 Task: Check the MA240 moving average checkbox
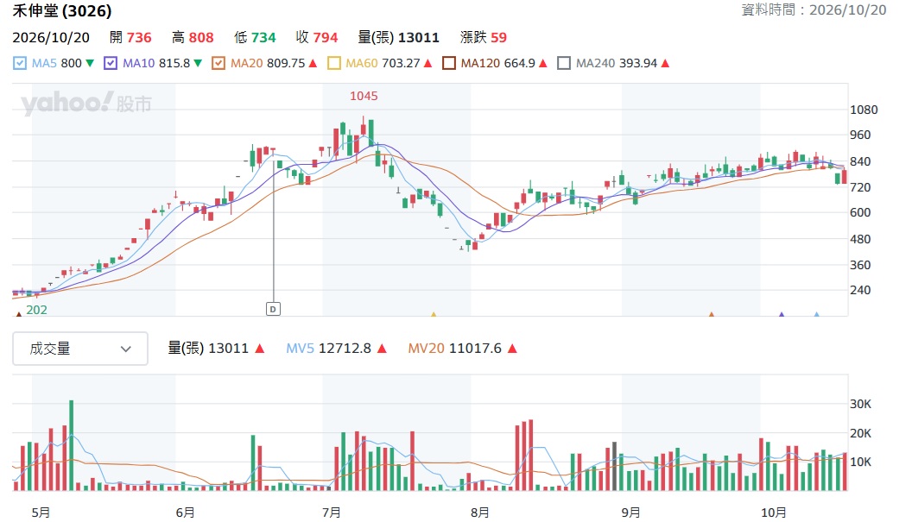pyautogui.click(x=564, y=63)
